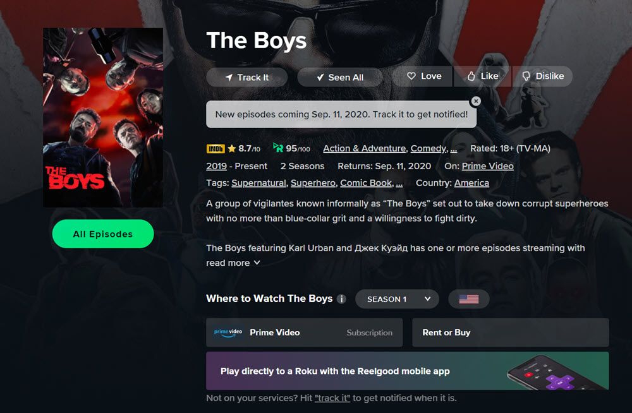Give the show a thumbs-up Like
The height and width of the screenshot is (413, 632).
click(482, 76)
